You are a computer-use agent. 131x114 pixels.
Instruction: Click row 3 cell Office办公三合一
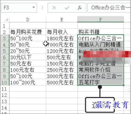pos(101,38)
